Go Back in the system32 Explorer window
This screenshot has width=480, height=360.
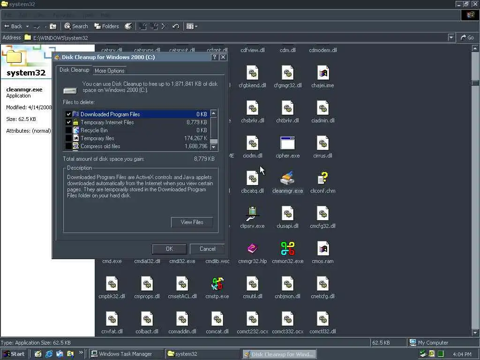point(13,27)
